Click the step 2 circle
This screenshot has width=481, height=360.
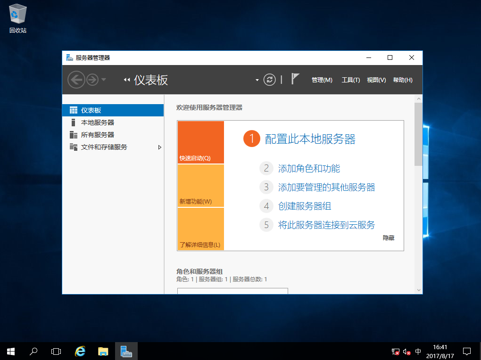[266, 168]
